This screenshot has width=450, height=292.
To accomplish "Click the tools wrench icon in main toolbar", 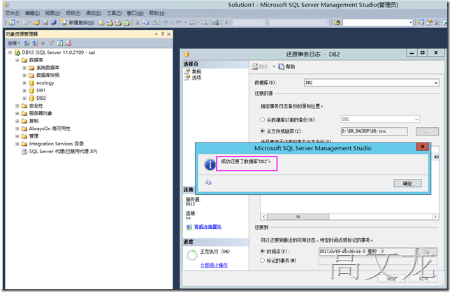I will 437,22.
